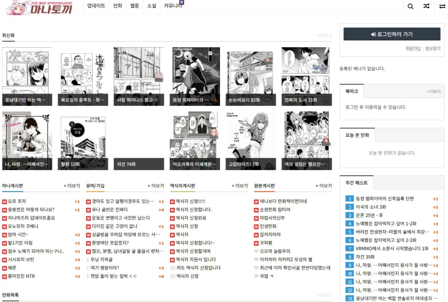
Task: Open 탈환 10화 thumbnail
Action: point(83,141)
